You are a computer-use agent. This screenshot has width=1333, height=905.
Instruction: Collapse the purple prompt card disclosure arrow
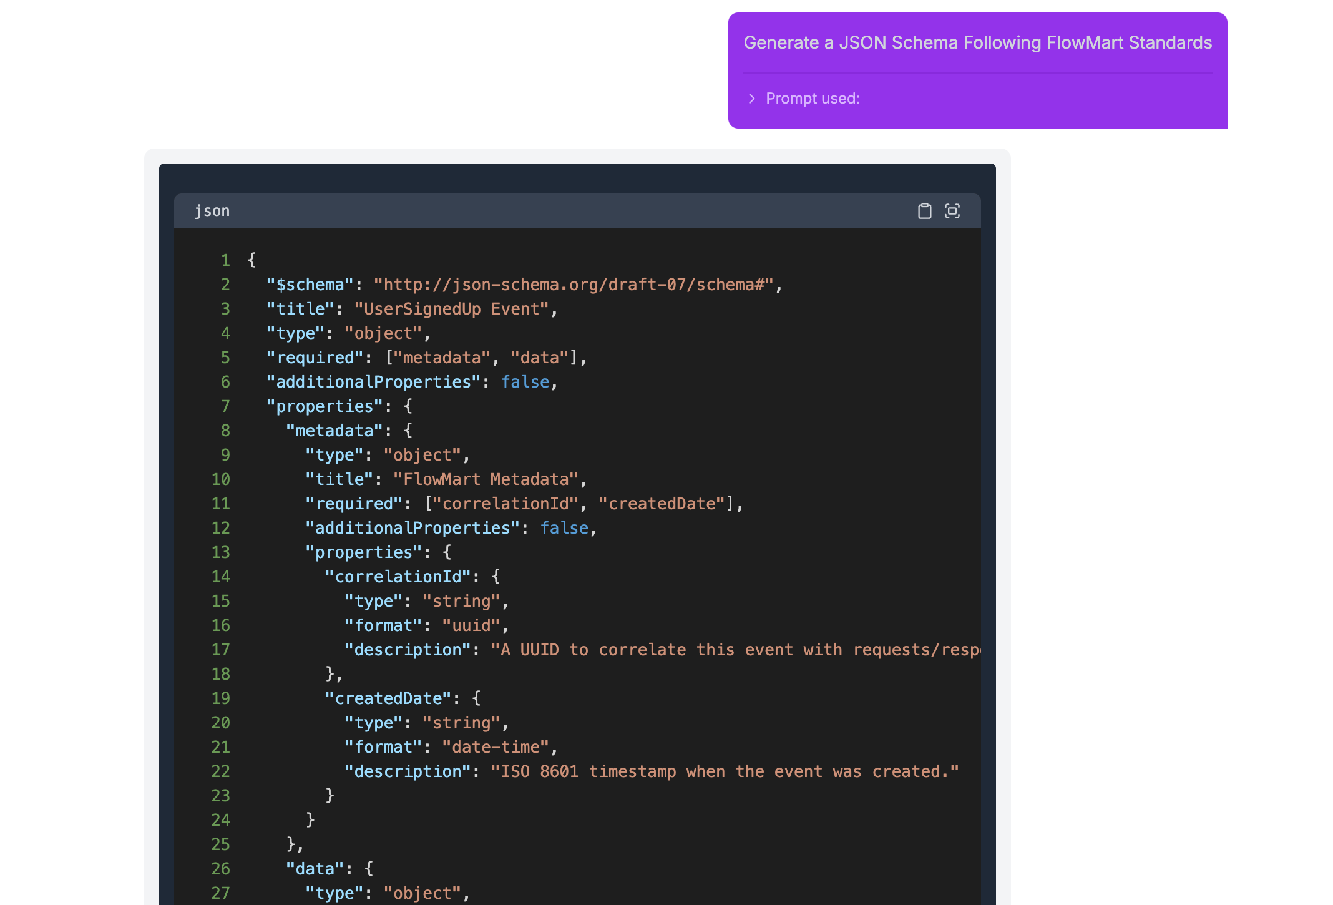[x=751, y=99]
